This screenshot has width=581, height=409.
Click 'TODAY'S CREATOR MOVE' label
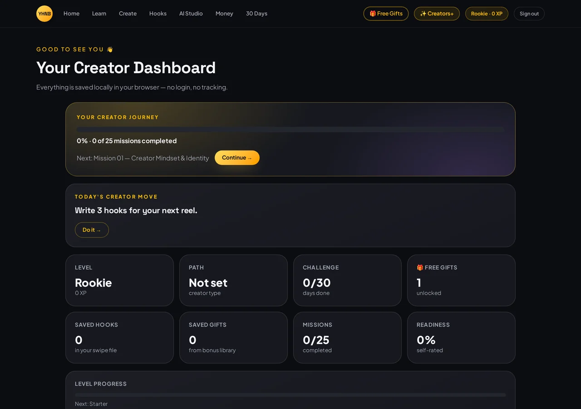[x=116, y=197]
